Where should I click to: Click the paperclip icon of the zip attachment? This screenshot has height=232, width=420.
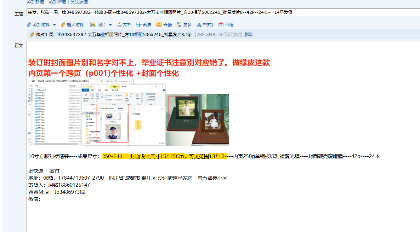point(32,35)
